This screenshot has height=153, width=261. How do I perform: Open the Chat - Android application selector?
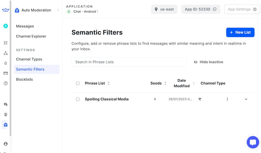tap(83, 12)
